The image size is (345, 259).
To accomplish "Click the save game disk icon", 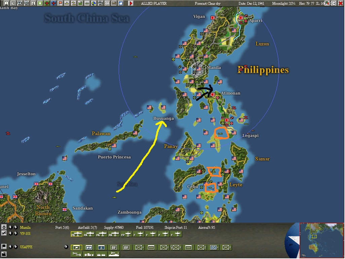I will 6,3.
